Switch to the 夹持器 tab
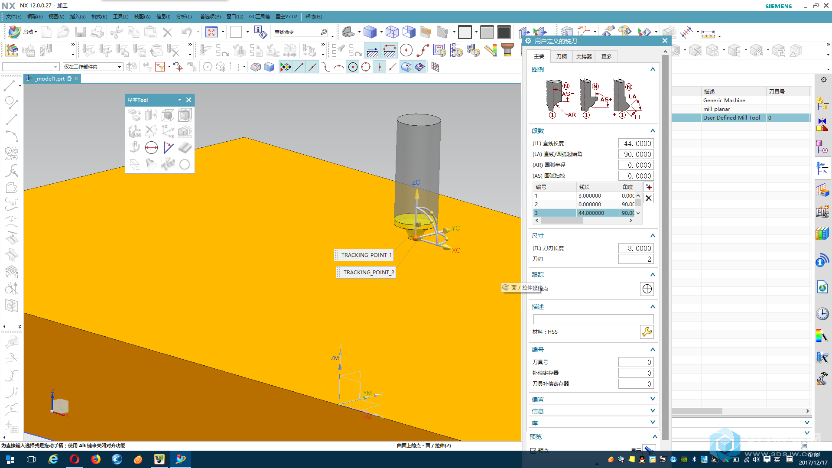Viewport: 832px width, 468px height. click(584, 57)
